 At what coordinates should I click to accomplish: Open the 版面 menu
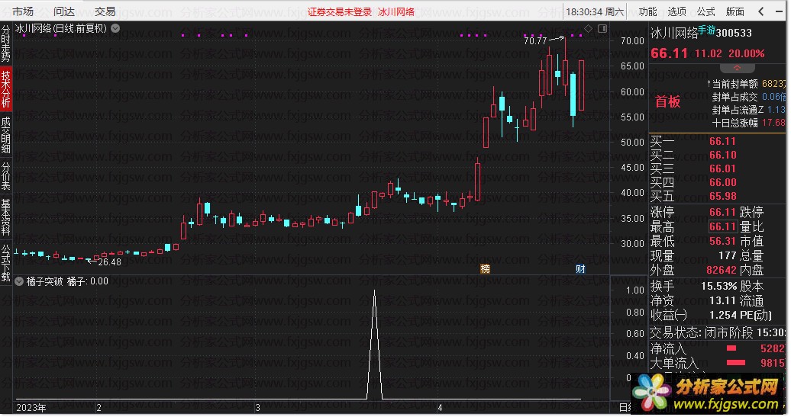coord(735,11)
